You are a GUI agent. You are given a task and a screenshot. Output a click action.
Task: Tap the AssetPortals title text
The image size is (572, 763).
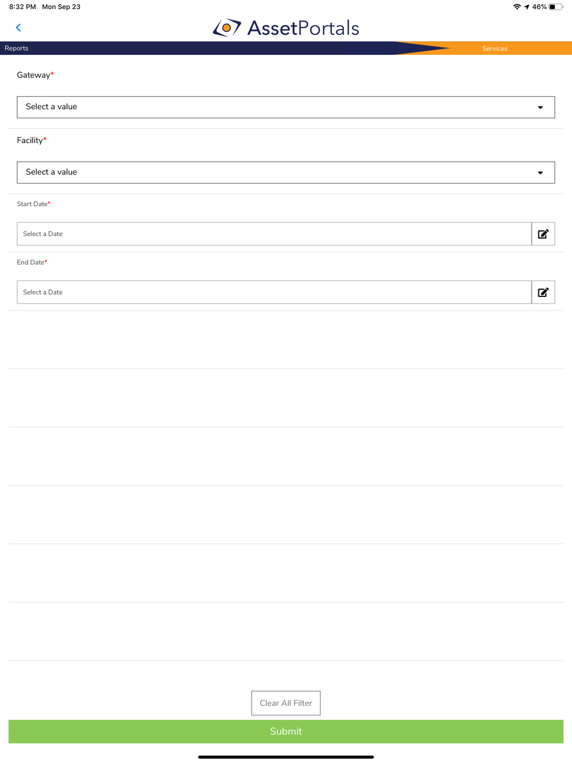[303, 28]
